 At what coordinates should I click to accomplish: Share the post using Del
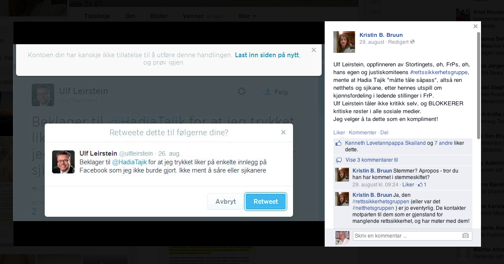point(385,133)
